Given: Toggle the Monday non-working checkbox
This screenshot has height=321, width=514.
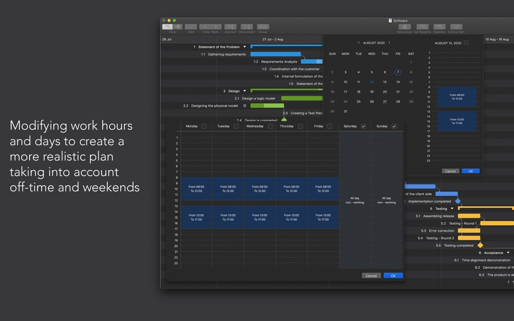Looking at the screenshot, I should [204, 126].
